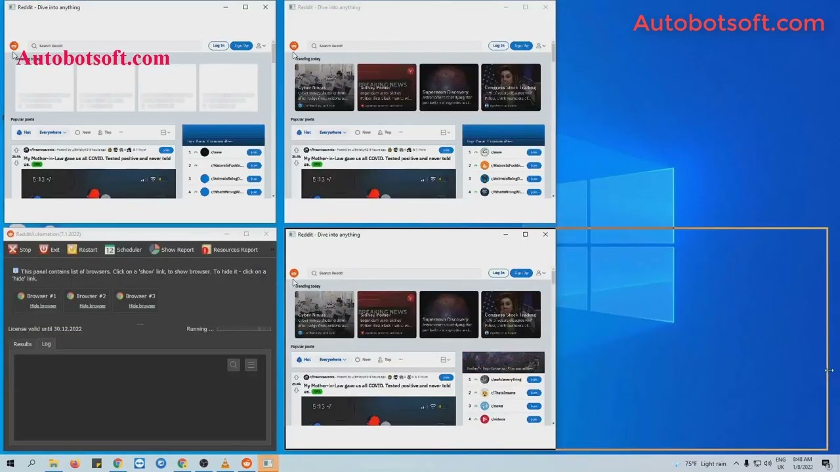Click Hide browser link under Browser #3
The width and height of the screenshot is (840, 472).
coord(142,305)
